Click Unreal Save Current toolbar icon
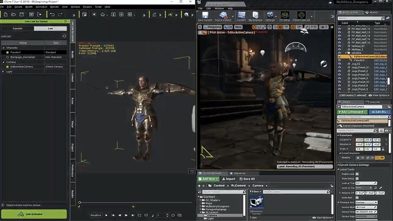Screen dimensions: 393x221 [205, 16]
